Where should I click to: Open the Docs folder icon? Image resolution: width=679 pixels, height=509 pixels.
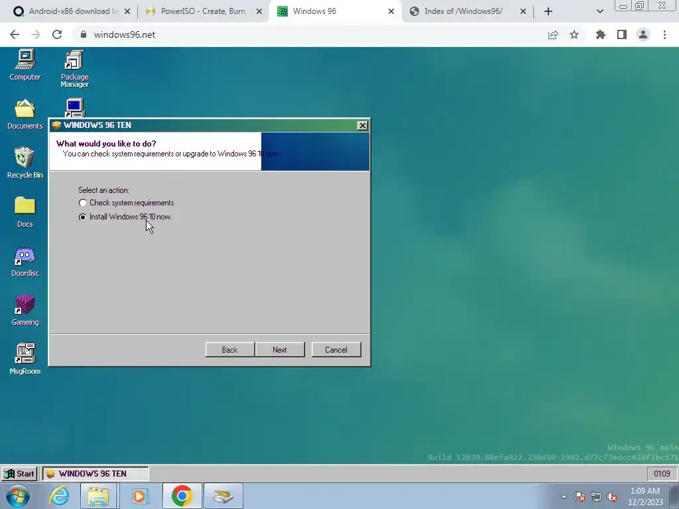[x=25, y=212]
